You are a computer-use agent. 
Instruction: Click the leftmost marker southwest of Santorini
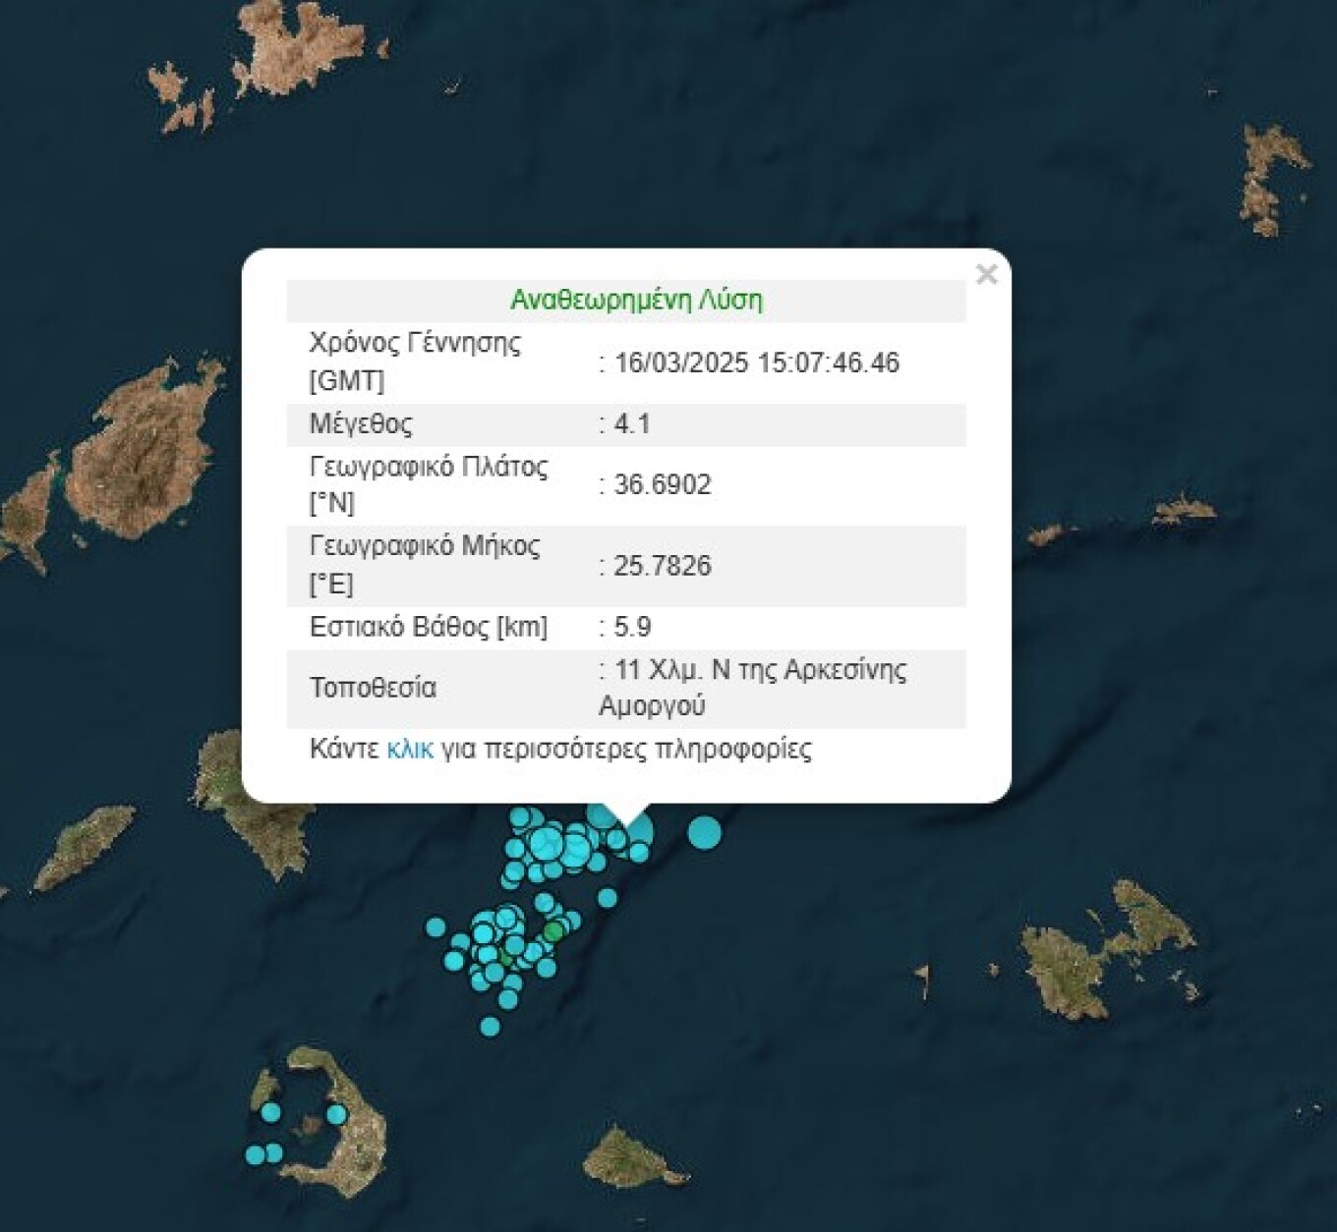(255, 1154)
